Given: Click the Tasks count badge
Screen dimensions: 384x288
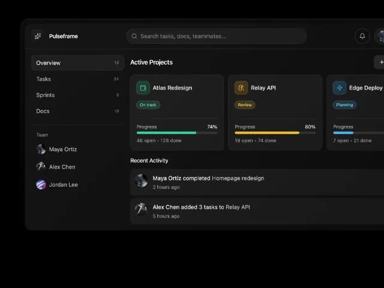Looking at the screenshot, I should (116, 79).
